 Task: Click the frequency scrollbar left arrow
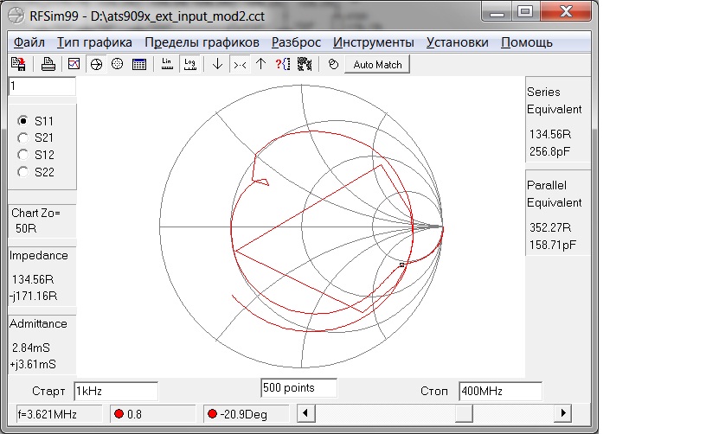tap(305, 413)
